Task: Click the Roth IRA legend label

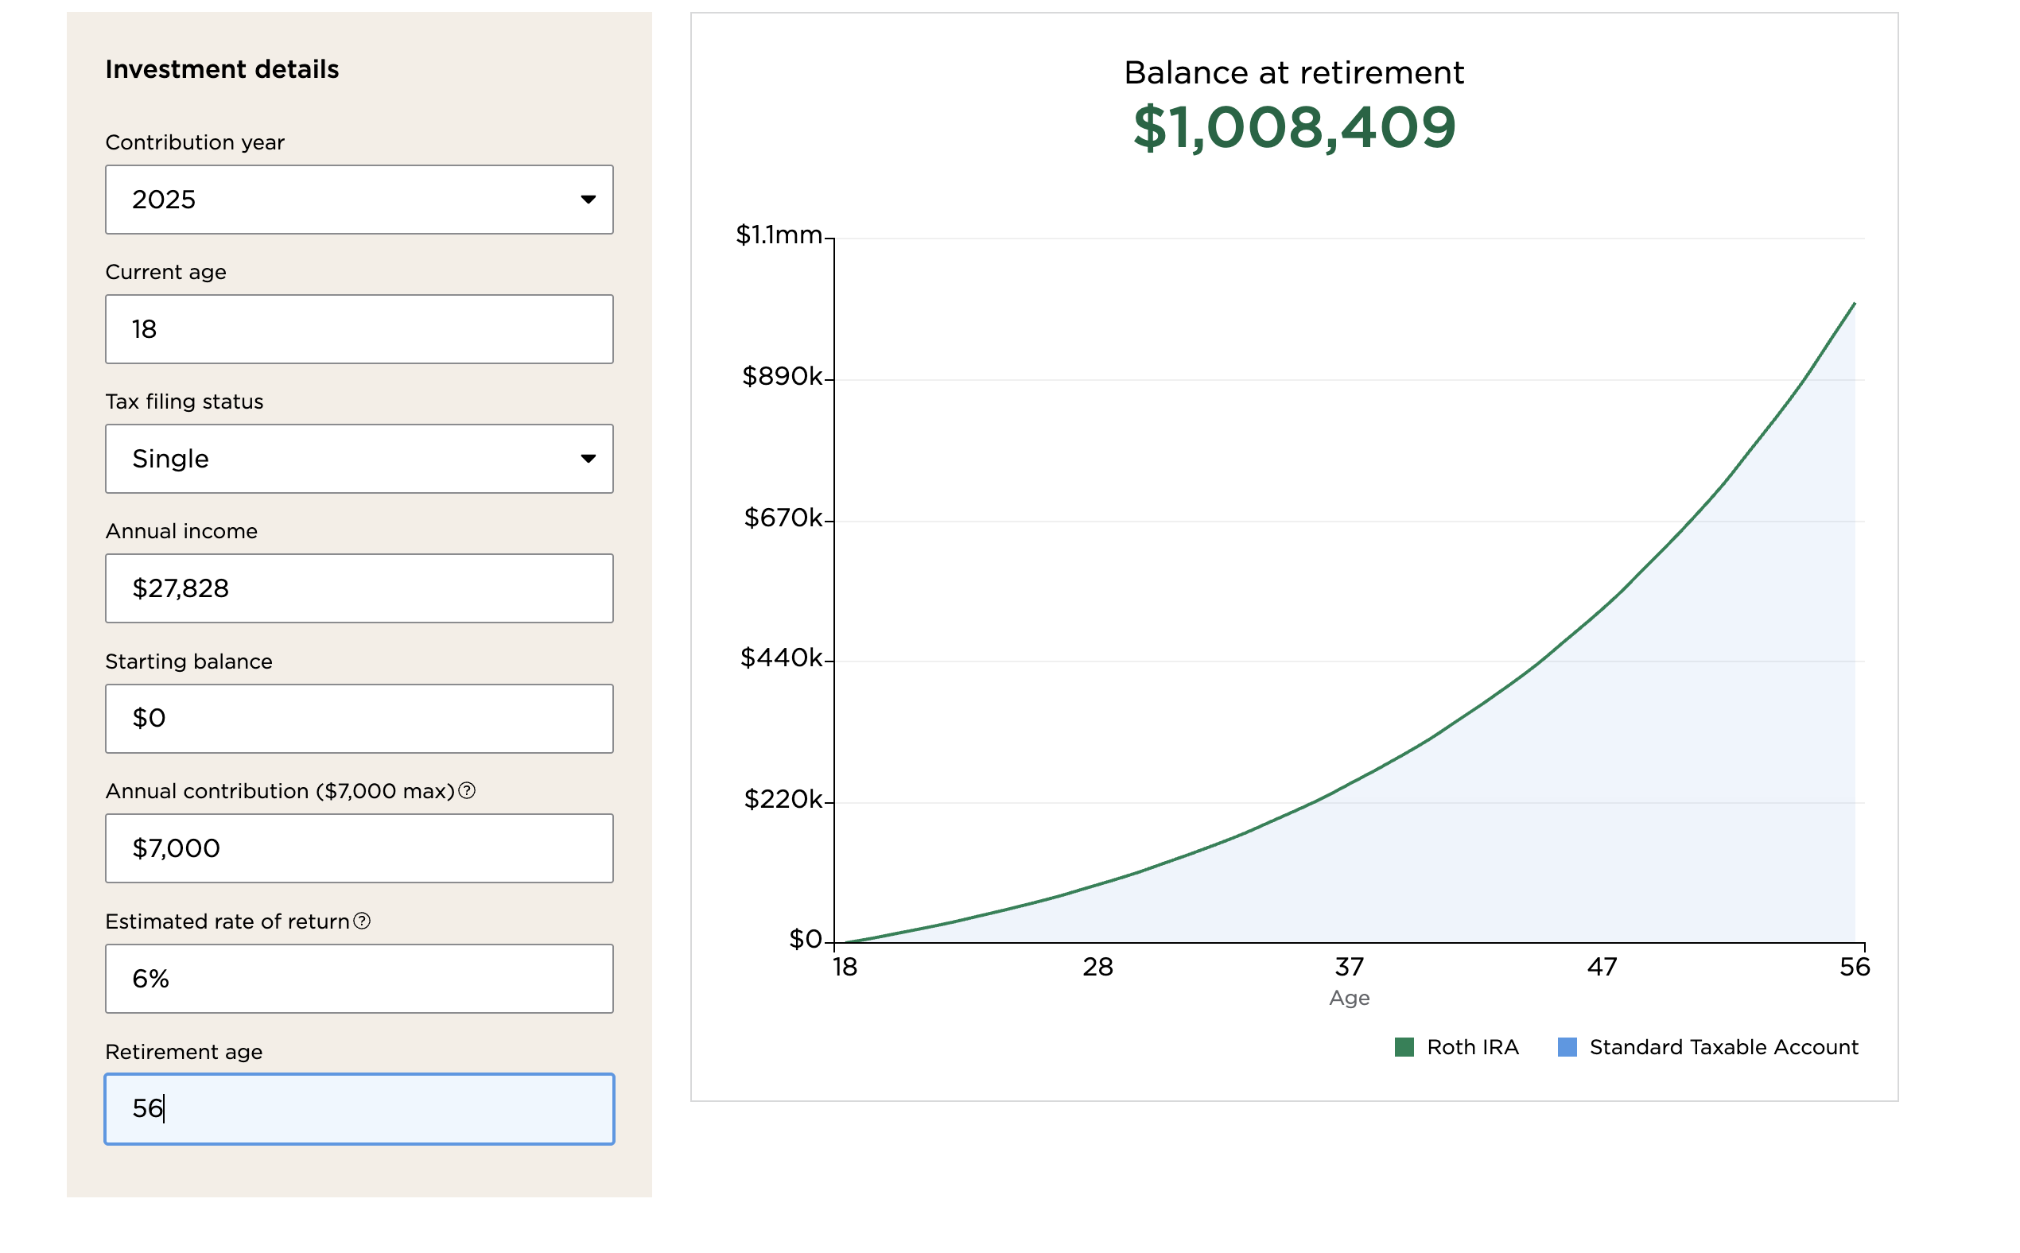Action: click(x=1472, y=1046)
